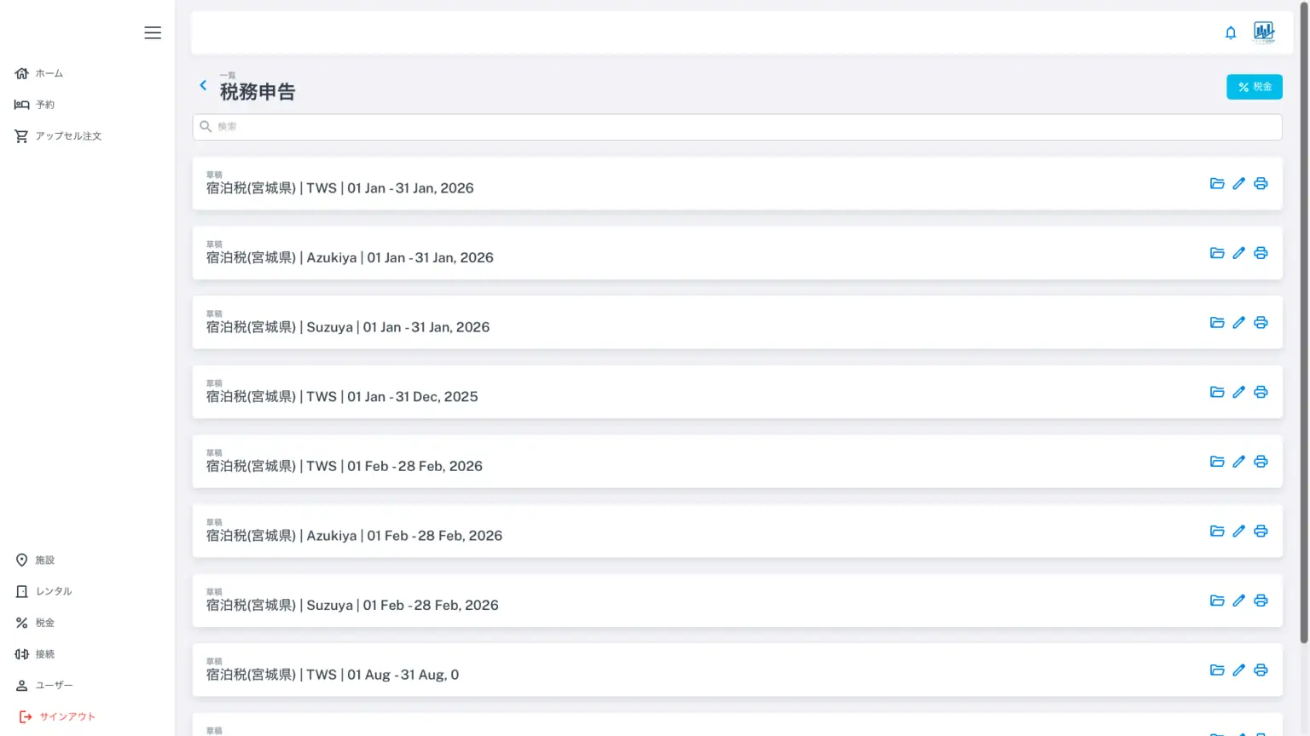This screenshot has width=1310, height=736.
Task: Click the profile avatar logo
Action: (1264, 32)
